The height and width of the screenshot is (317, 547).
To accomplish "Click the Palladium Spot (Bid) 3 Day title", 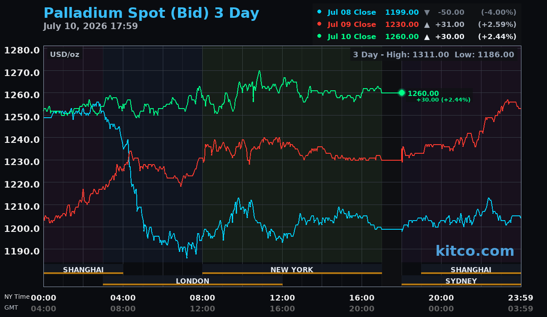I will point(152,13).
